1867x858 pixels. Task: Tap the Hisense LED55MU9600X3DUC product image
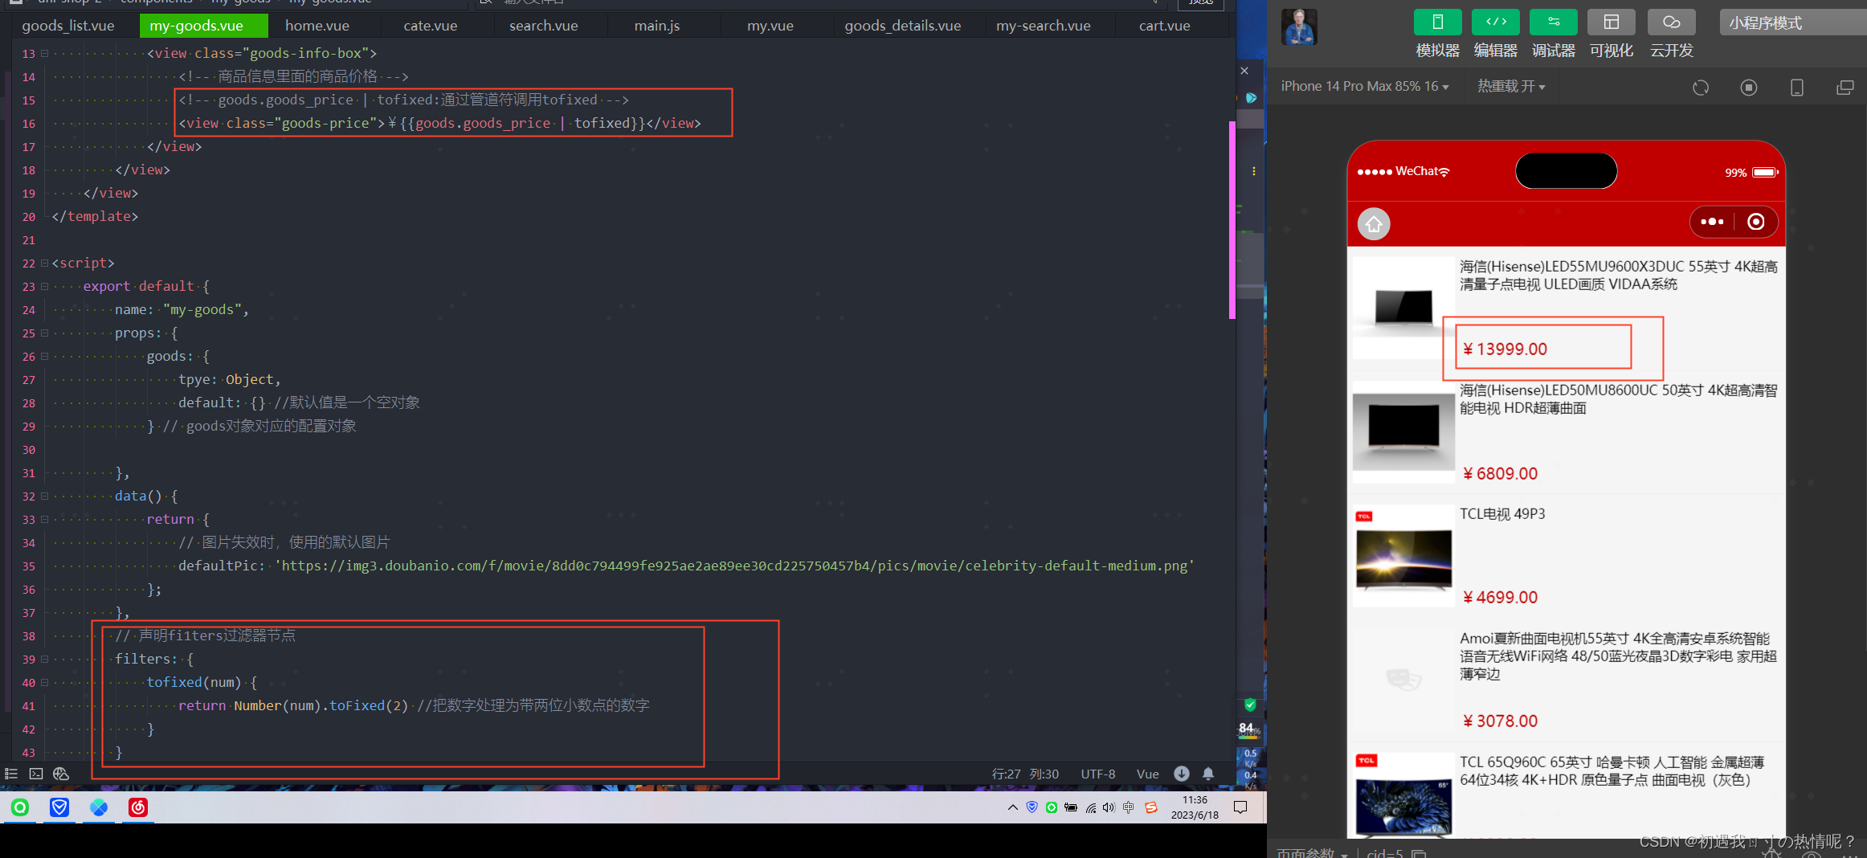click(x=1403, y=308)
